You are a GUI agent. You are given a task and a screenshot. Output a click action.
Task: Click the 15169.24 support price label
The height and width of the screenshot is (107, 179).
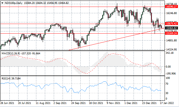tap(172, 33)
